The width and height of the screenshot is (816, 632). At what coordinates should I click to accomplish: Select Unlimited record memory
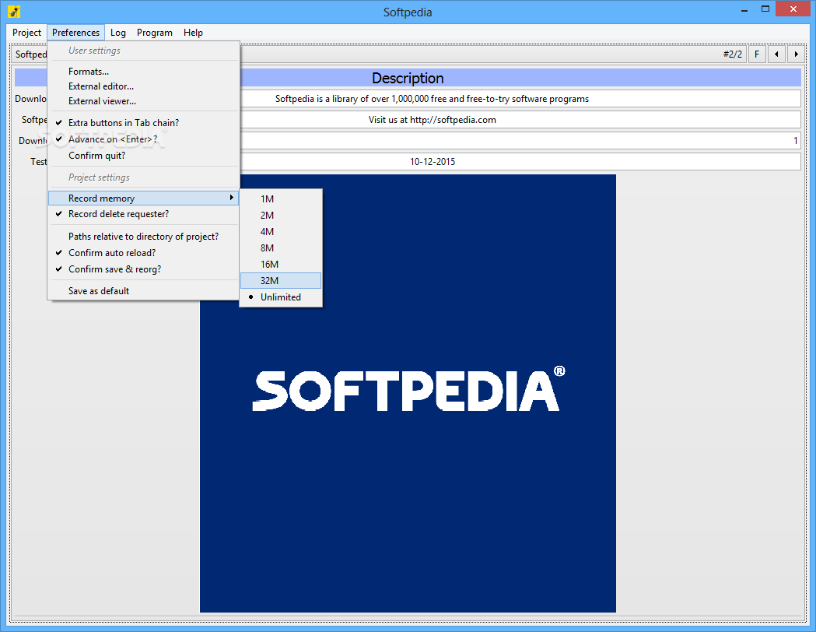click(281, 297)
